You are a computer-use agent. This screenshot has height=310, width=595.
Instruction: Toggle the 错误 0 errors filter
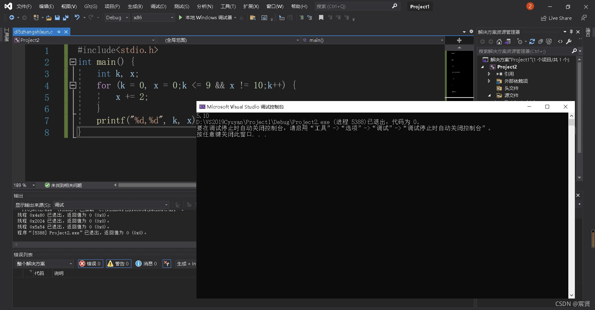click(x=90, y=263)
